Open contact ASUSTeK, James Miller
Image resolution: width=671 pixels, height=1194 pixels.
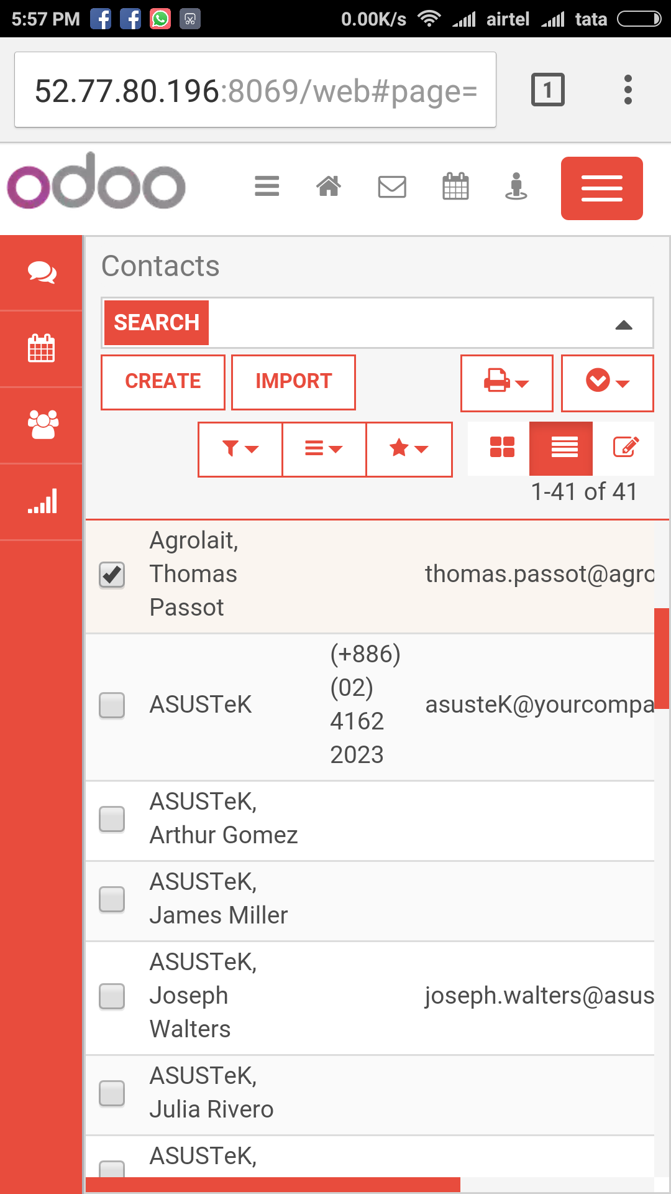(219, 899)
